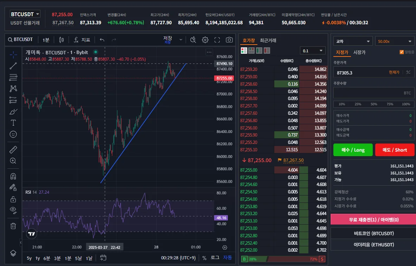Open the chart more options ellipsis
Image resolution: width=416 pixels, height=266 pixels.
(209, 52)
